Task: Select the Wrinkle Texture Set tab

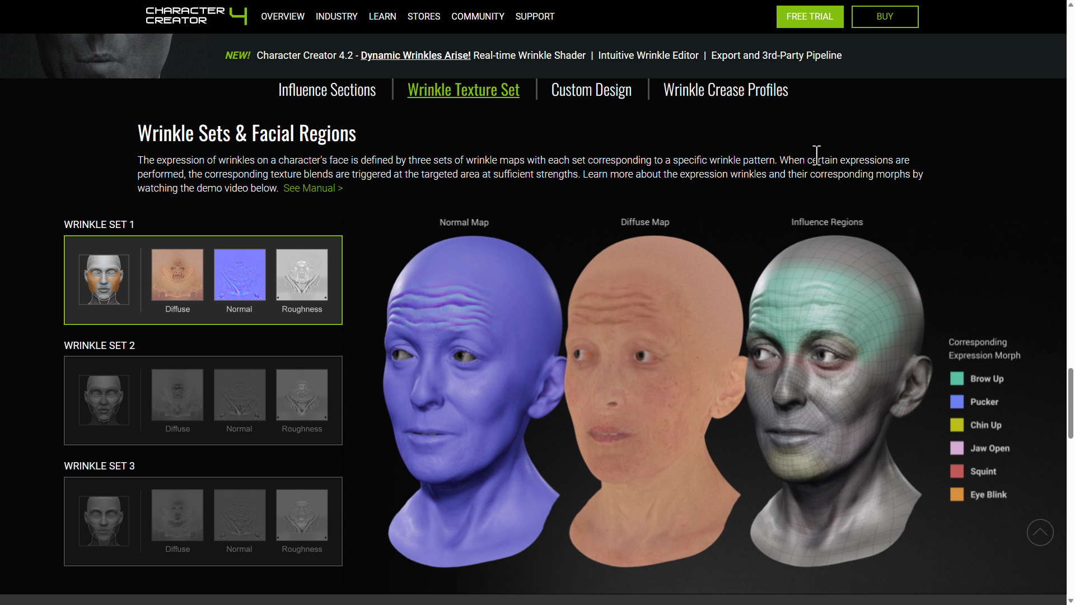Action: 464,90
